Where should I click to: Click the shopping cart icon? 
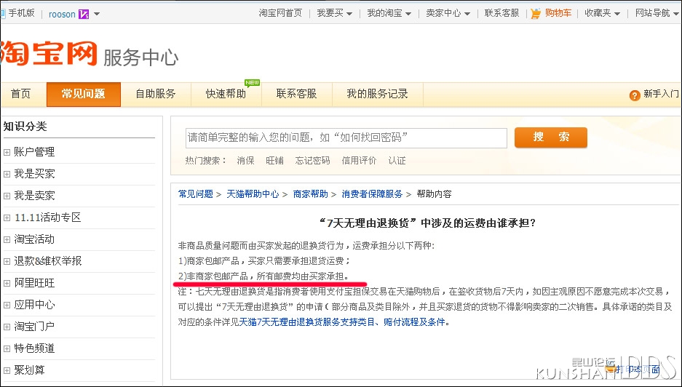tap(536, 14)
